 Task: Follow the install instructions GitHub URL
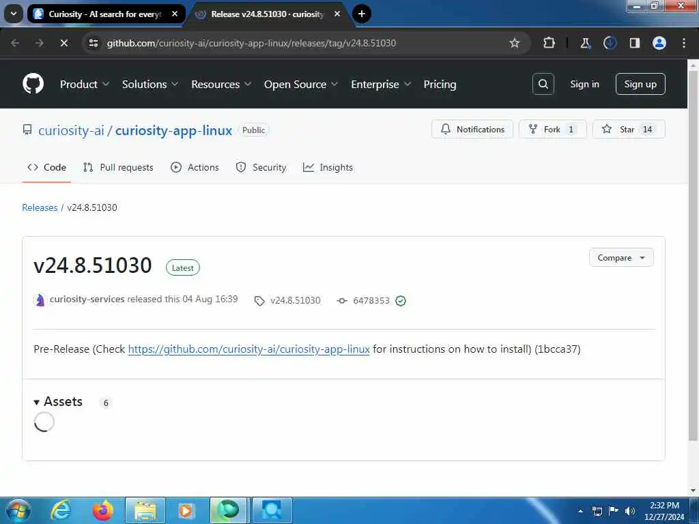(x=248, y=349)
